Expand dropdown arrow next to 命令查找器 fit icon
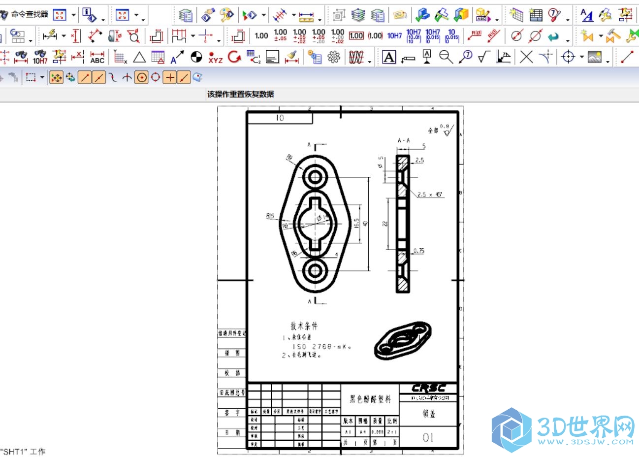 click(x=73, y=15)
